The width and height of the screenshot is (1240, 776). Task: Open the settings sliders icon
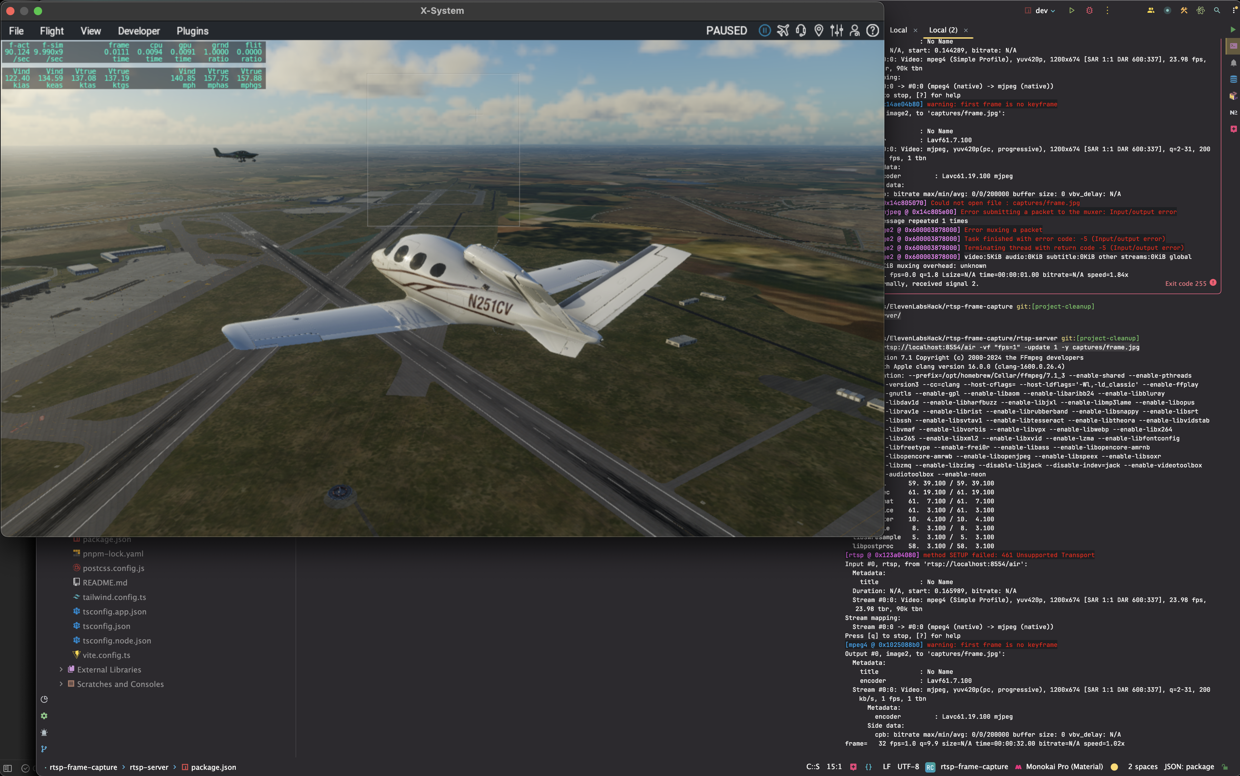(x=836, y=31)
